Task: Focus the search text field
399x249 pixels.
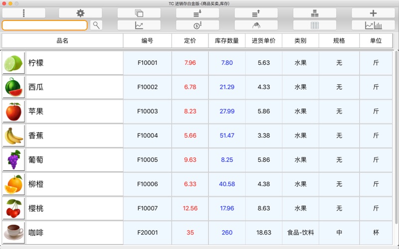Action: [44, 25]
